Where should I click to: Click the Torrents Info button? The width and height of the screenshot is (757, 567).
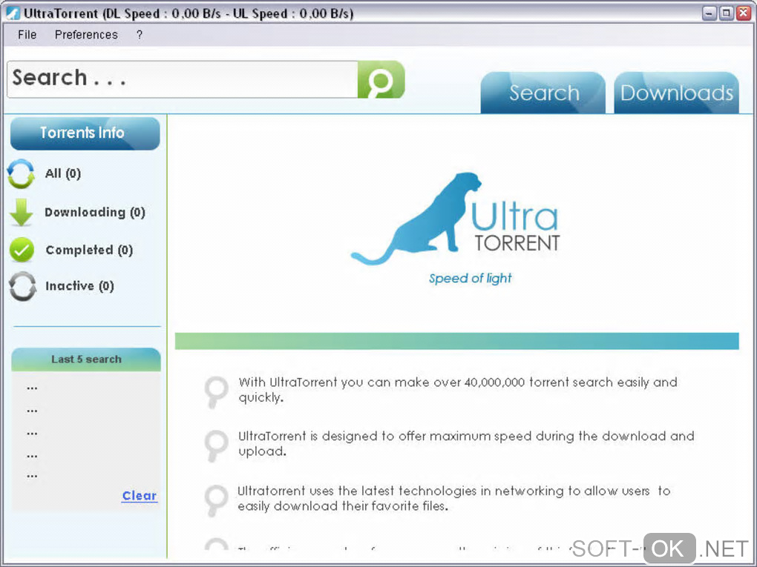coord(85,133)
